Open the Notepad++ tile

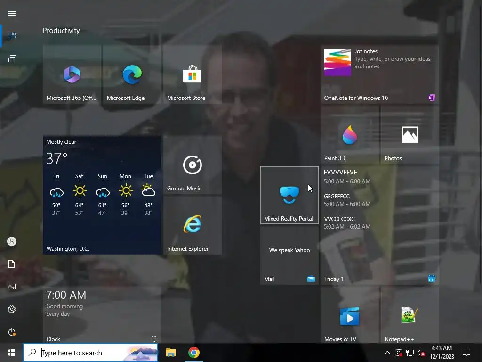coord(410,315)
